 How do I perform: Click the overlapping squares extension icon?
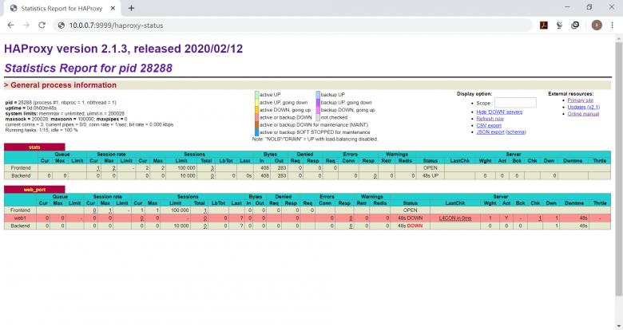[x=575, y=25]
